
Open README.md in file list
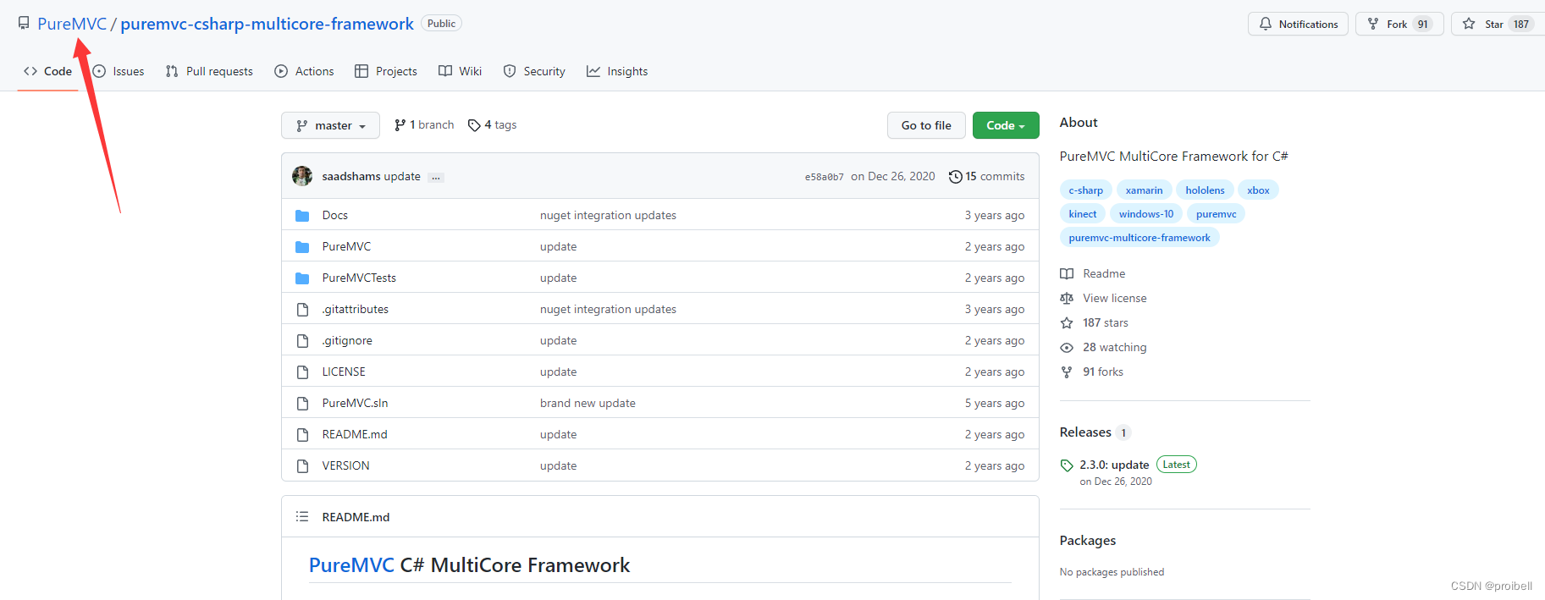[x=355, y=434]
